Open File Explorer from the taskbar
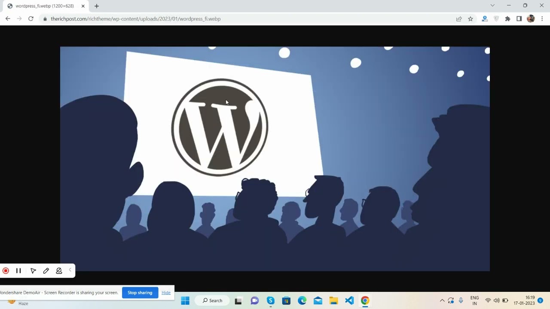 (x=334, y=300)
